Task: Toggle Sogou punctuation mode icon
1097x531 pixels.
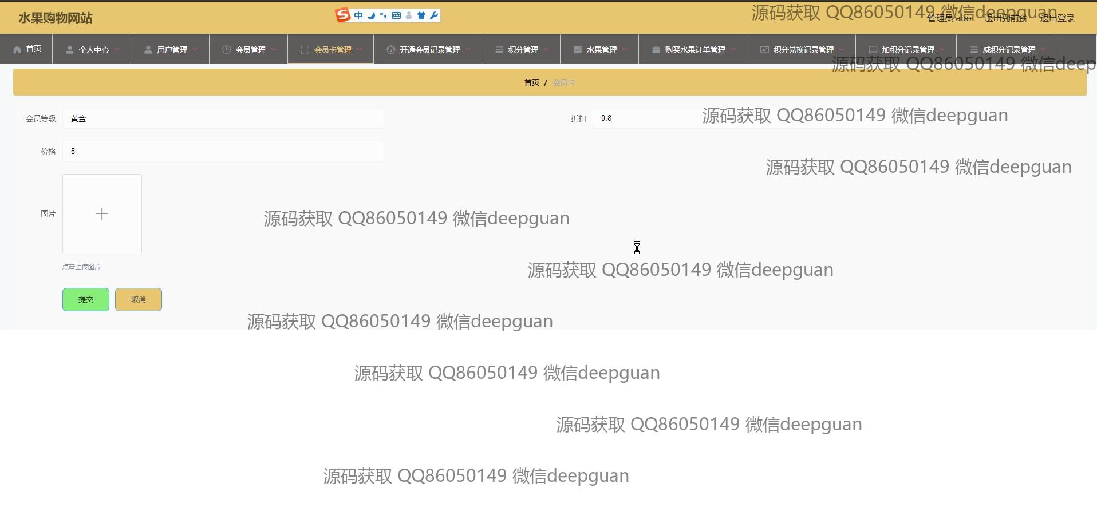Action: (383, 15)
